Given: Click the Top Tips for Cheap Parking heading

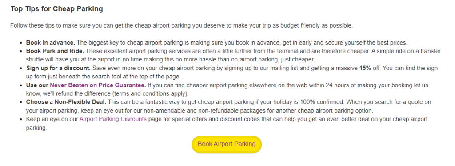Looking at the screenshot, I should click(56, 9).
